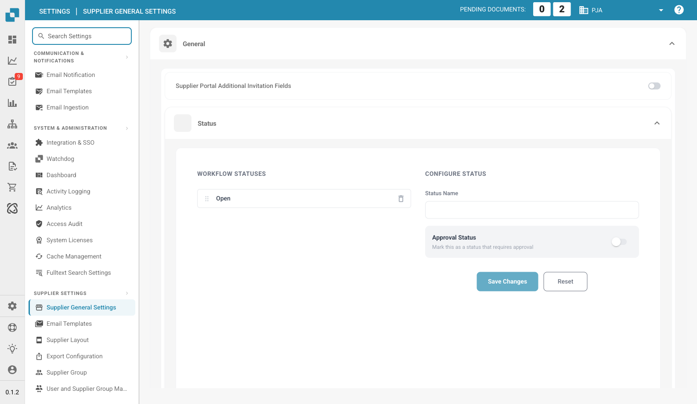Open pending documents count 2
697x404 pixels.
tap(562, 9)
